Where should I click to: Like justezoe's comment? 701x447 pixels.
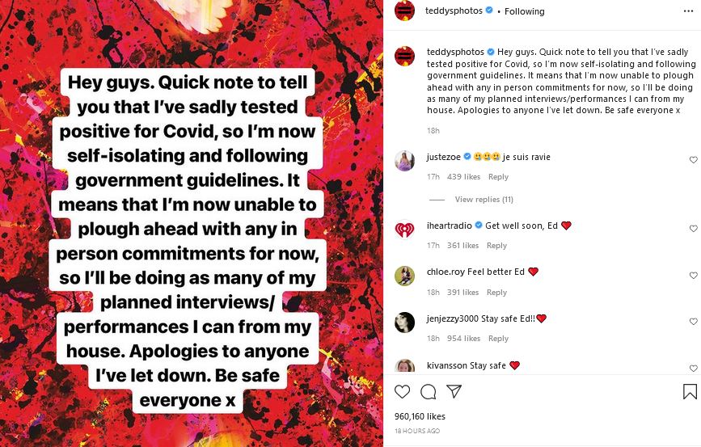693,161
